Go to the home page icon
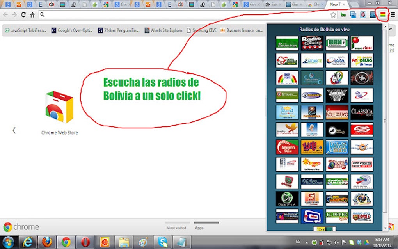The image size is (398, 249). 32,15
